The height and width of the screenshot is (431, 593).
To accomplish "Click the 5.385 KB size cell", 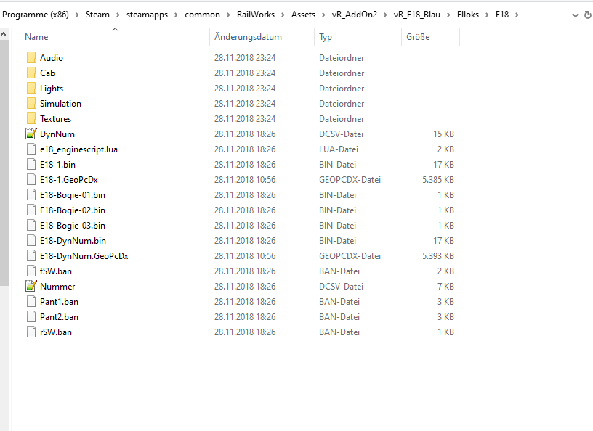I will click(438, 180).
